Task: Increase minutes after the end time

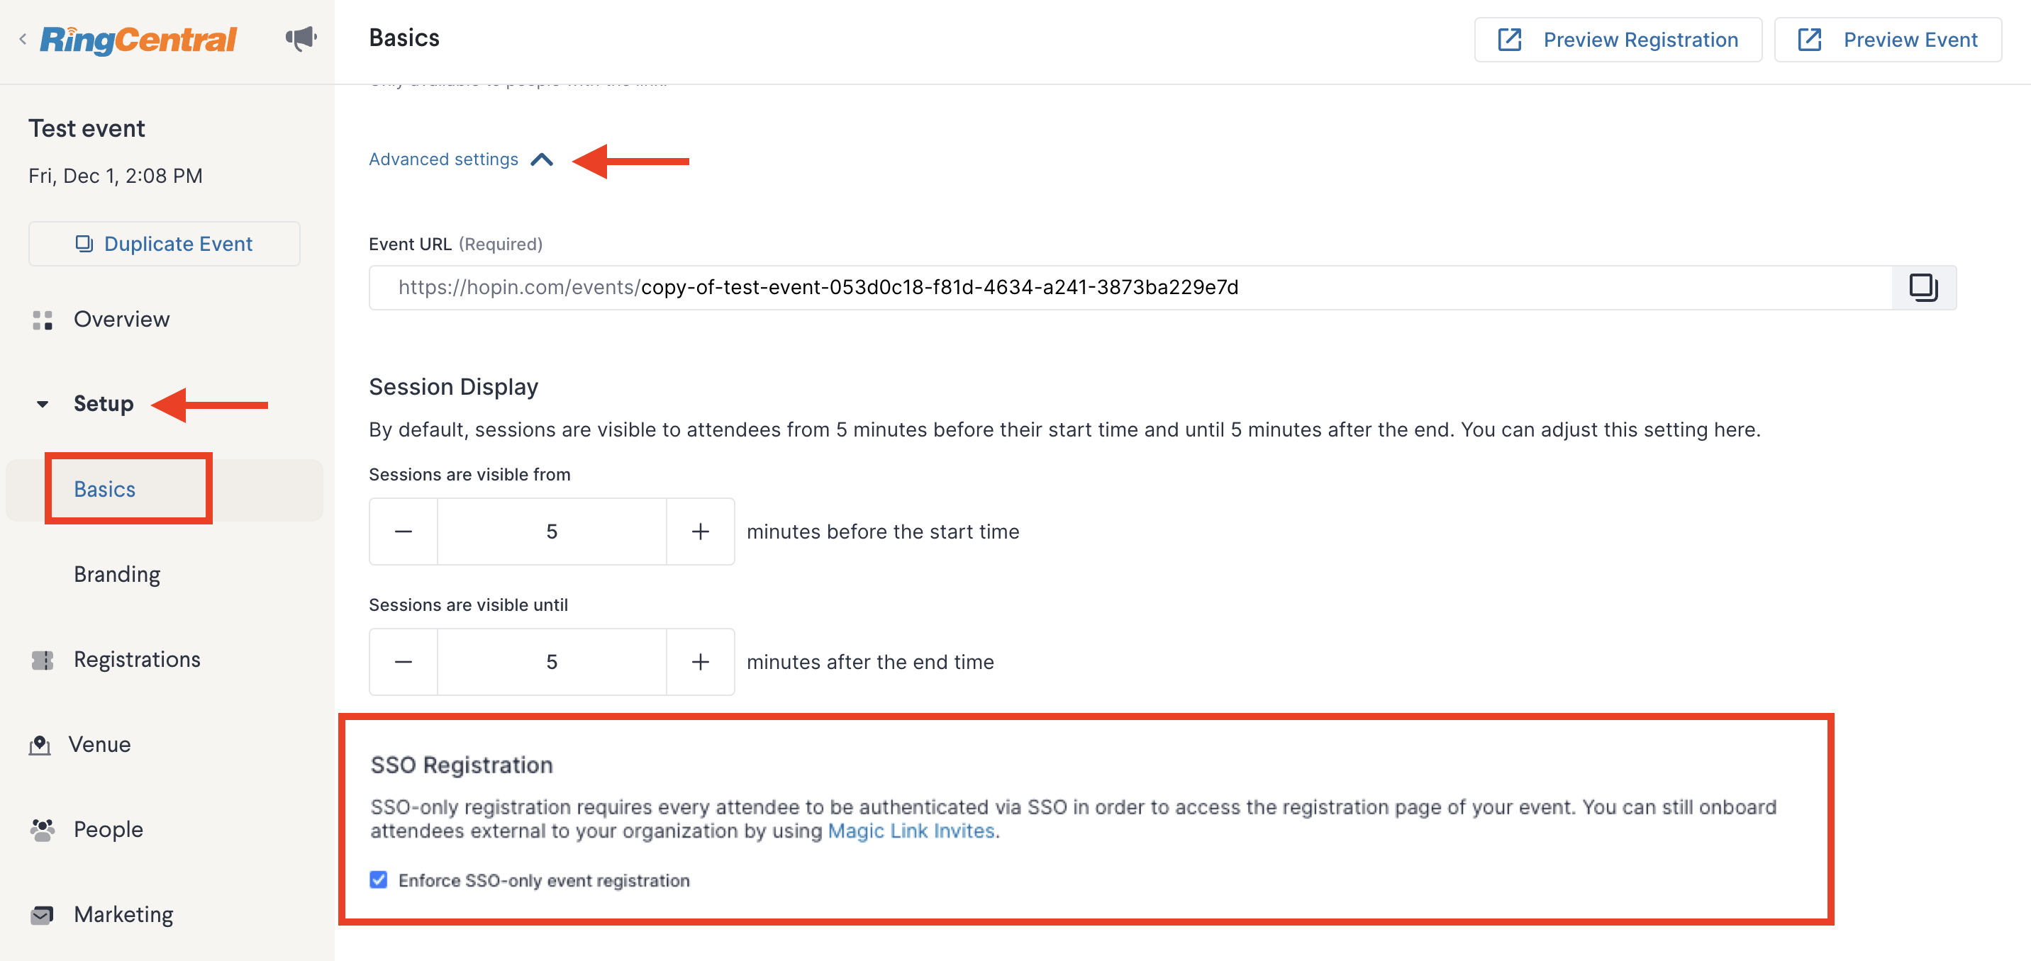Action: pos(700,663)
